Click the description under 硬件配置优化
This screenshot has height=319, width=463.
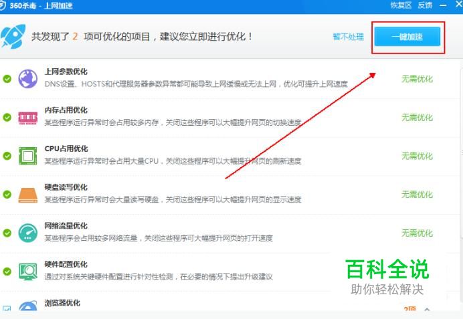tap(159, 277)
